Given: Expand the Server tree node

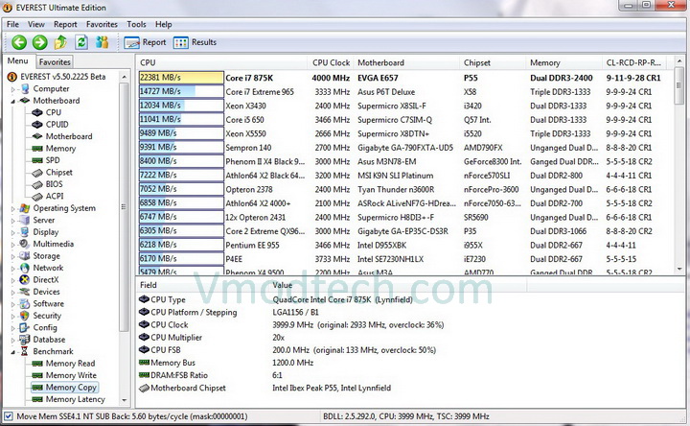Looking at the screenshot, I should click(x=13, y=221).
